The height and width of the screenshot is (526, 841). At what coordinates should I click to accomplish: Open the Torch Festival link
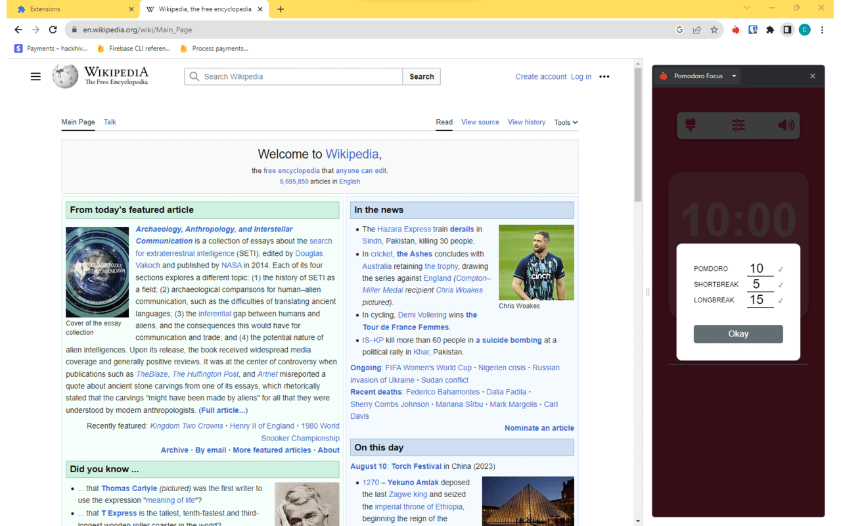click(416, 466)
